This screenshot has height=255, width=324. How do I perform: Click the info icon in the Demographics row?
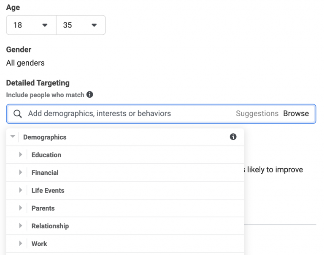click(233, 137)
